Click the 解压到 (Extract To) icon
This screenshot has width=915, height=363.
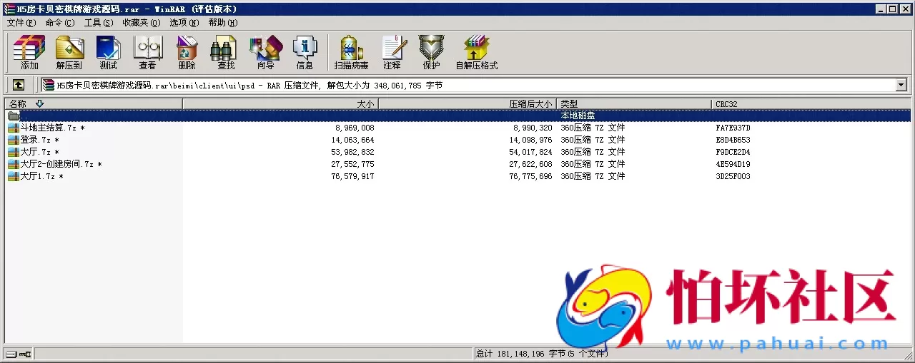click(69, 52)
